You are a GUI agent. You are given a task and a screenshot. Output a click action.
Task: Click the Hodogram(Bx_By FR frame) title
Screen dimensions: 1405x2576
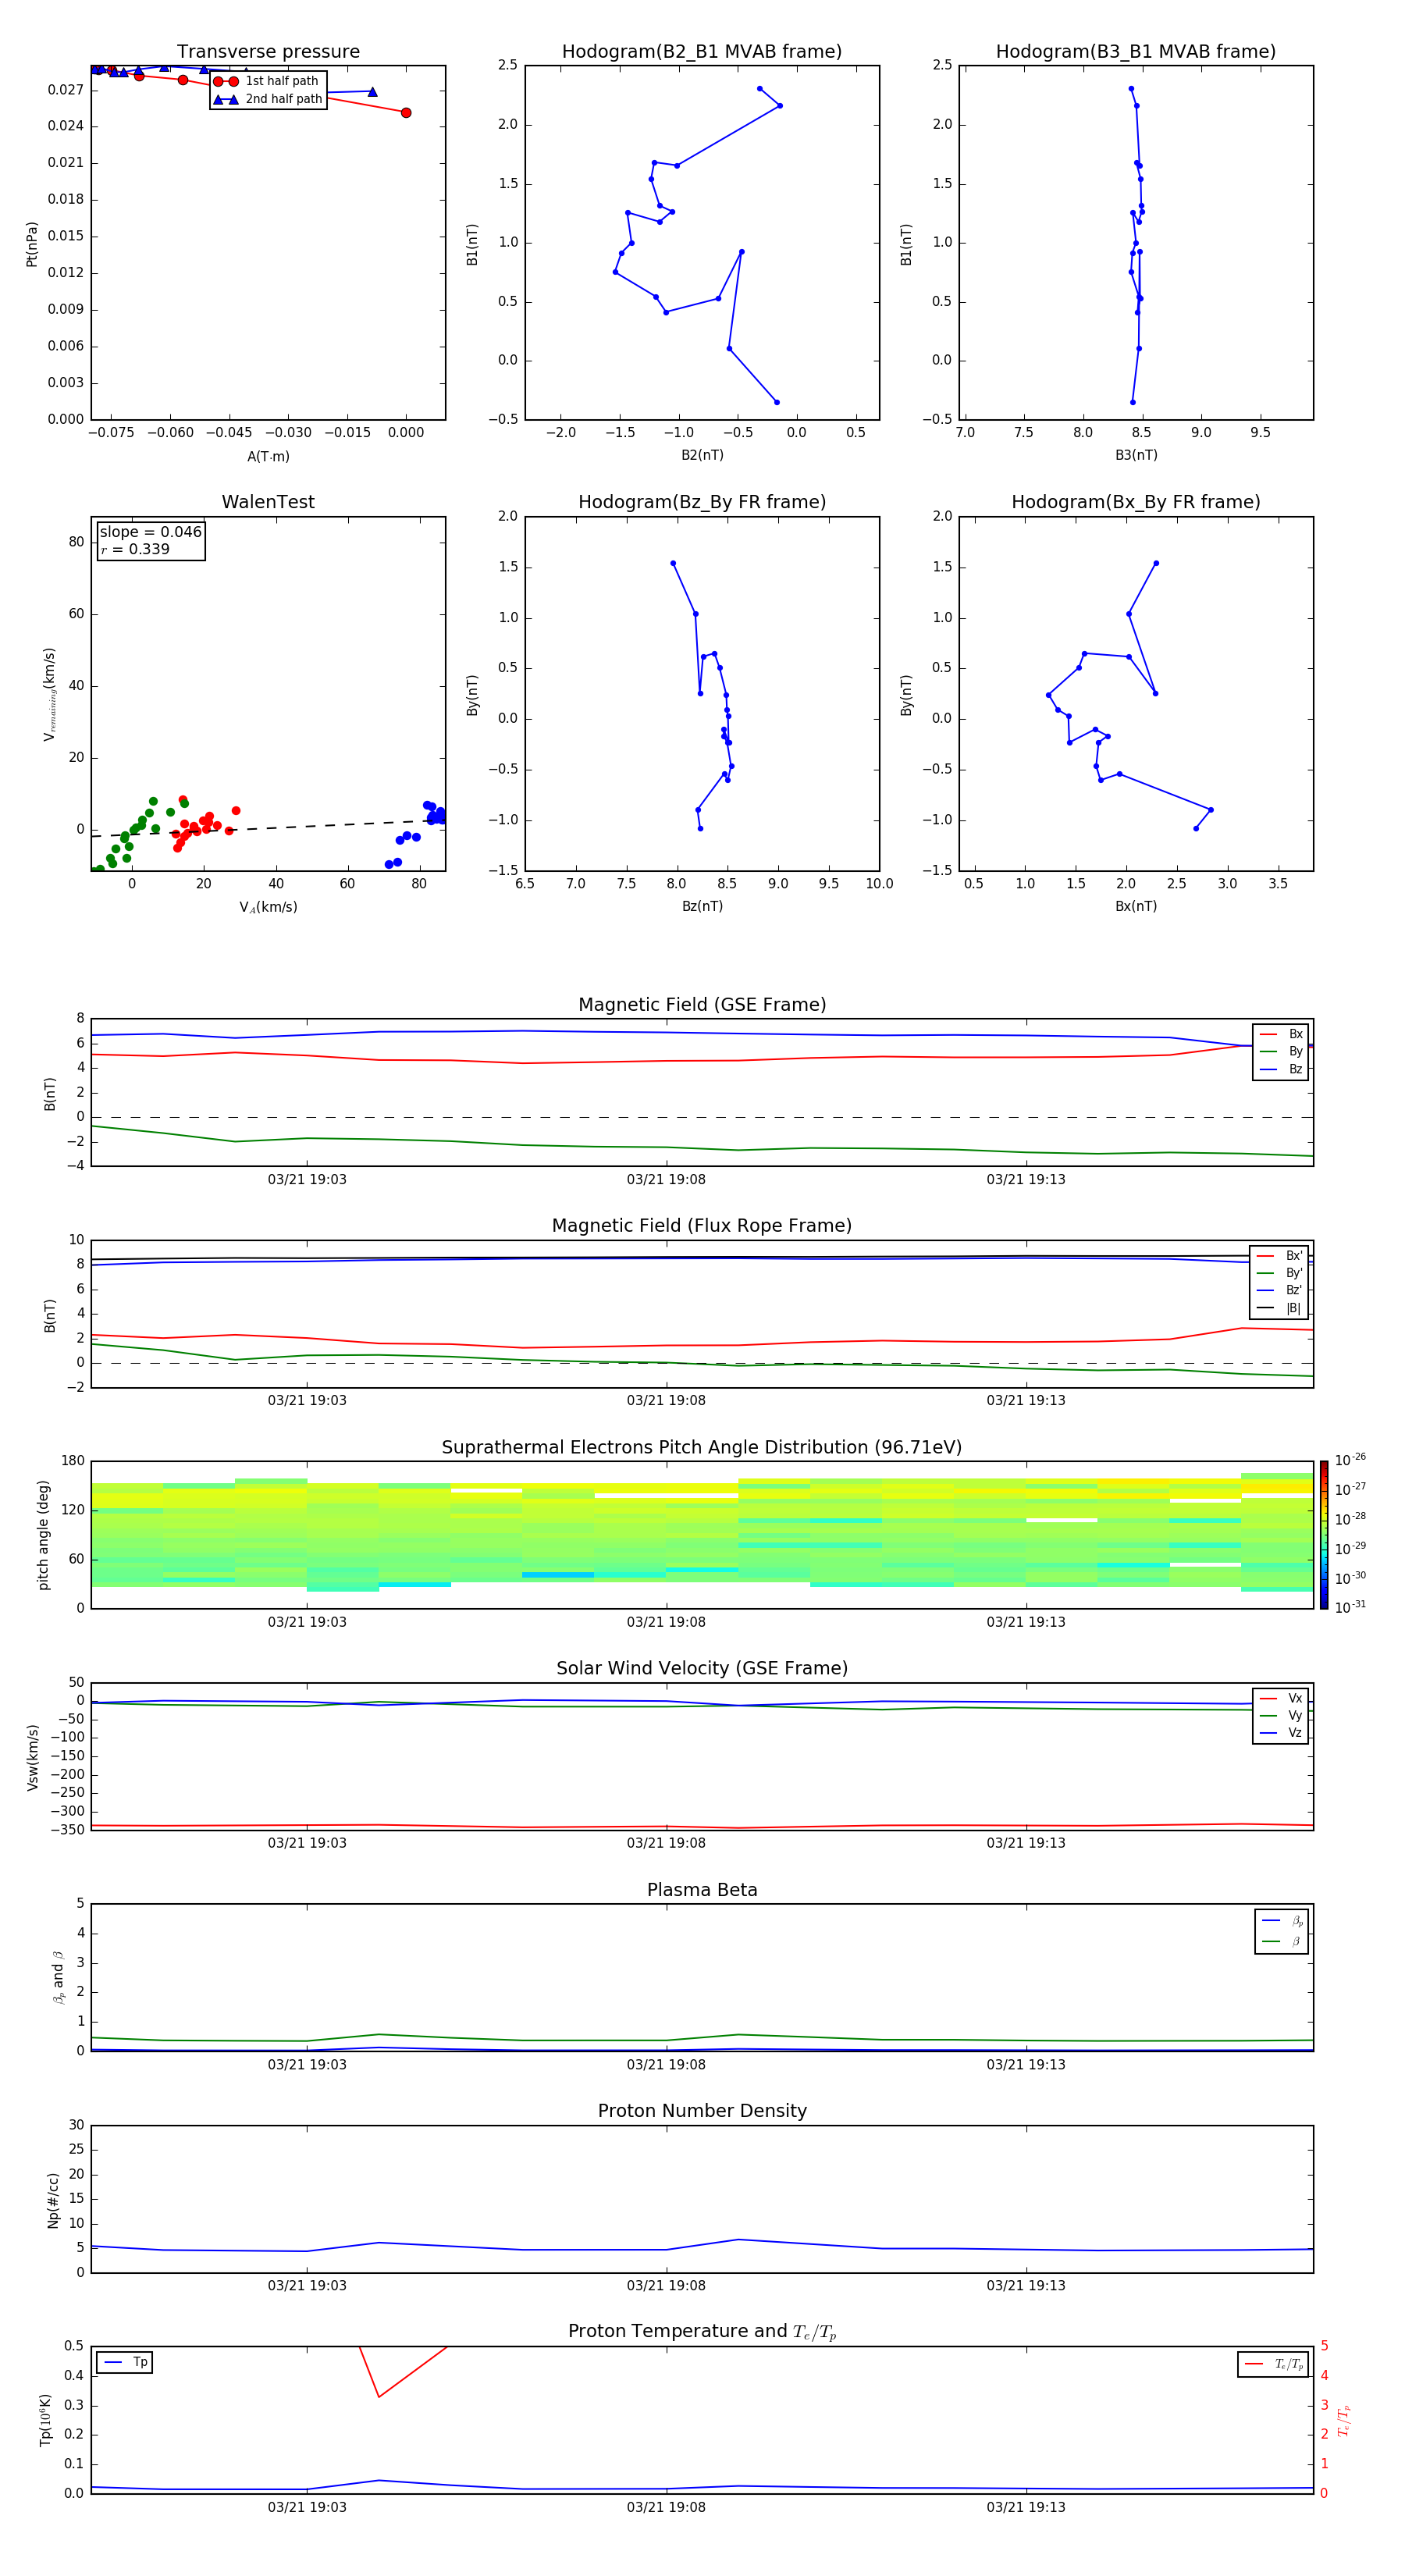(1136, 502)
